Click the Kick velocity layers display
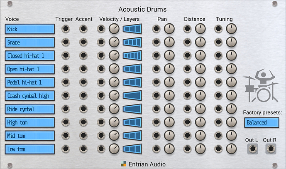The image size is (286, 169). (x=132, y=29)
